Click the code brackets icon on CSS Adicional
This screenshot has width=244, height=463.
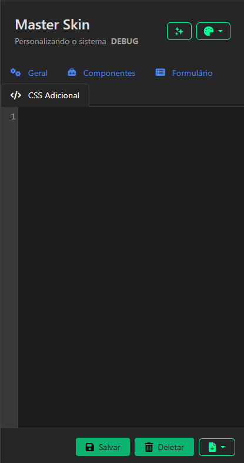16,95
